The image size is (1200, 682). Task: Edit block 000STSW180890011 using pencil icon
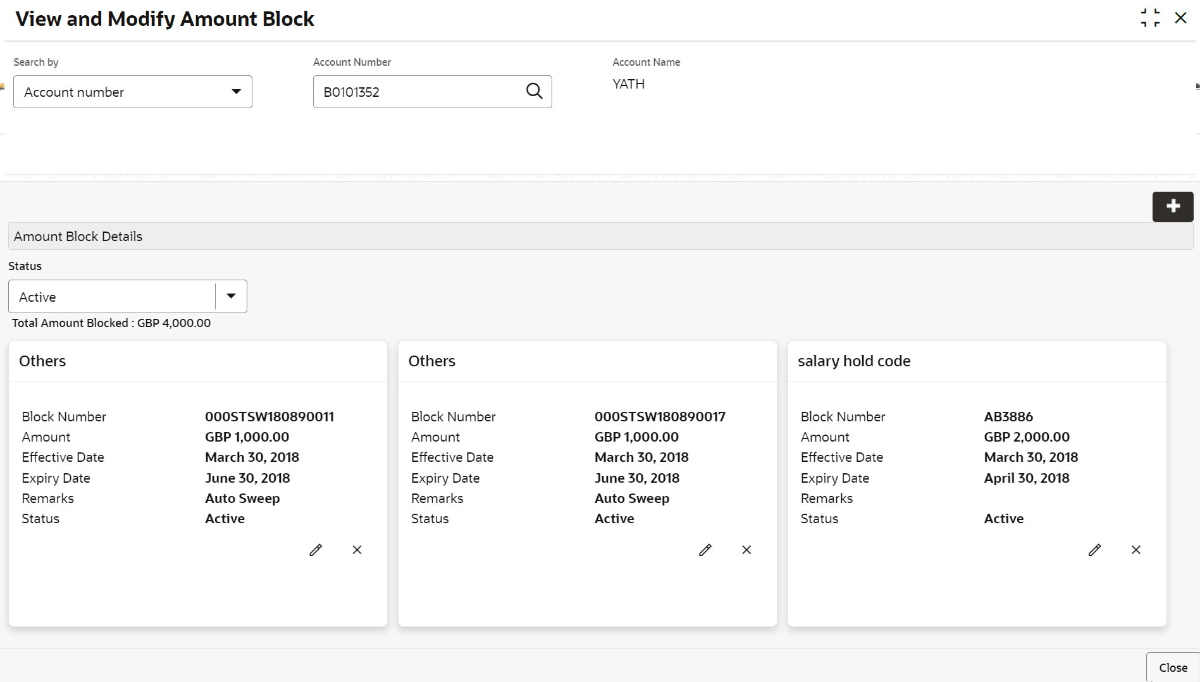316,550
